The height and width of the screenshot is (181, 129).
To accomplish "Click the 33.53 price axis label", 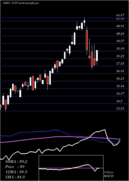I will point(120,109).
